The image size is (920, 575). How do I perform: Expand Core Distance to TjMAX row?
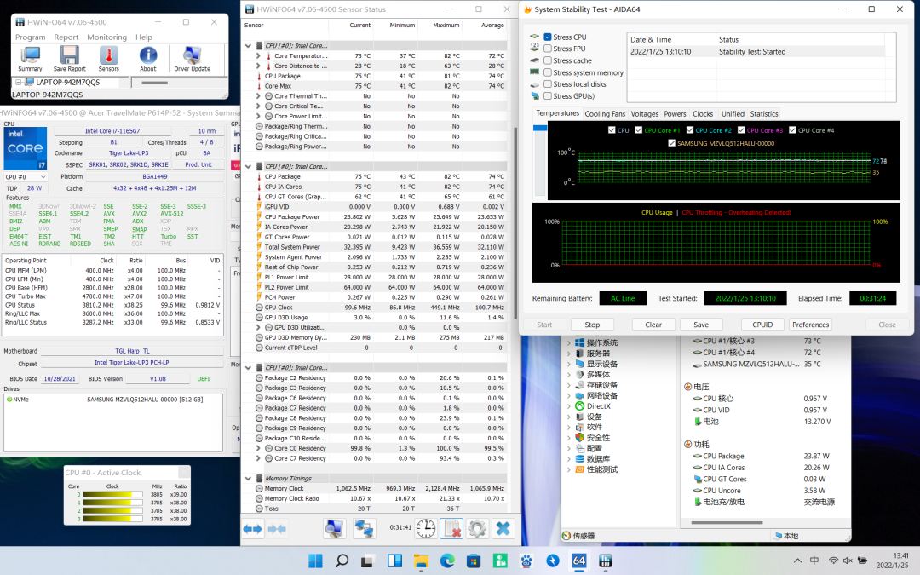258,66
